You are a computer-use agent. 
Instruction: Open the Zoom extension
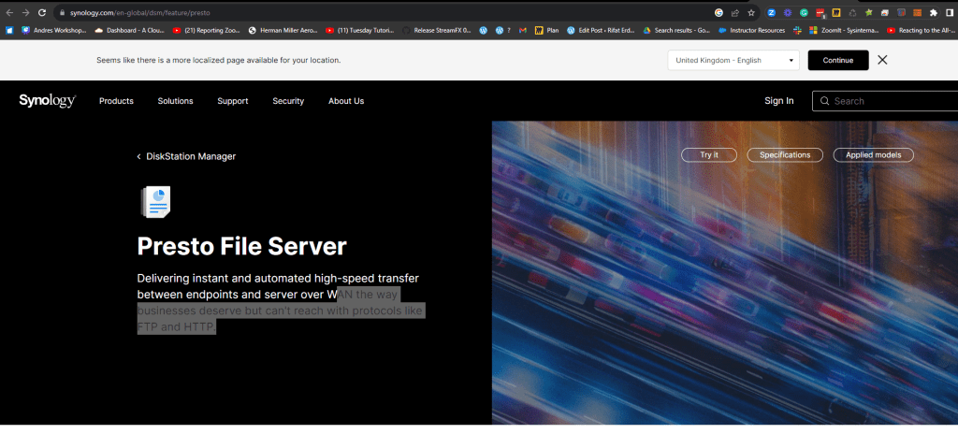[x=772, y=12]
